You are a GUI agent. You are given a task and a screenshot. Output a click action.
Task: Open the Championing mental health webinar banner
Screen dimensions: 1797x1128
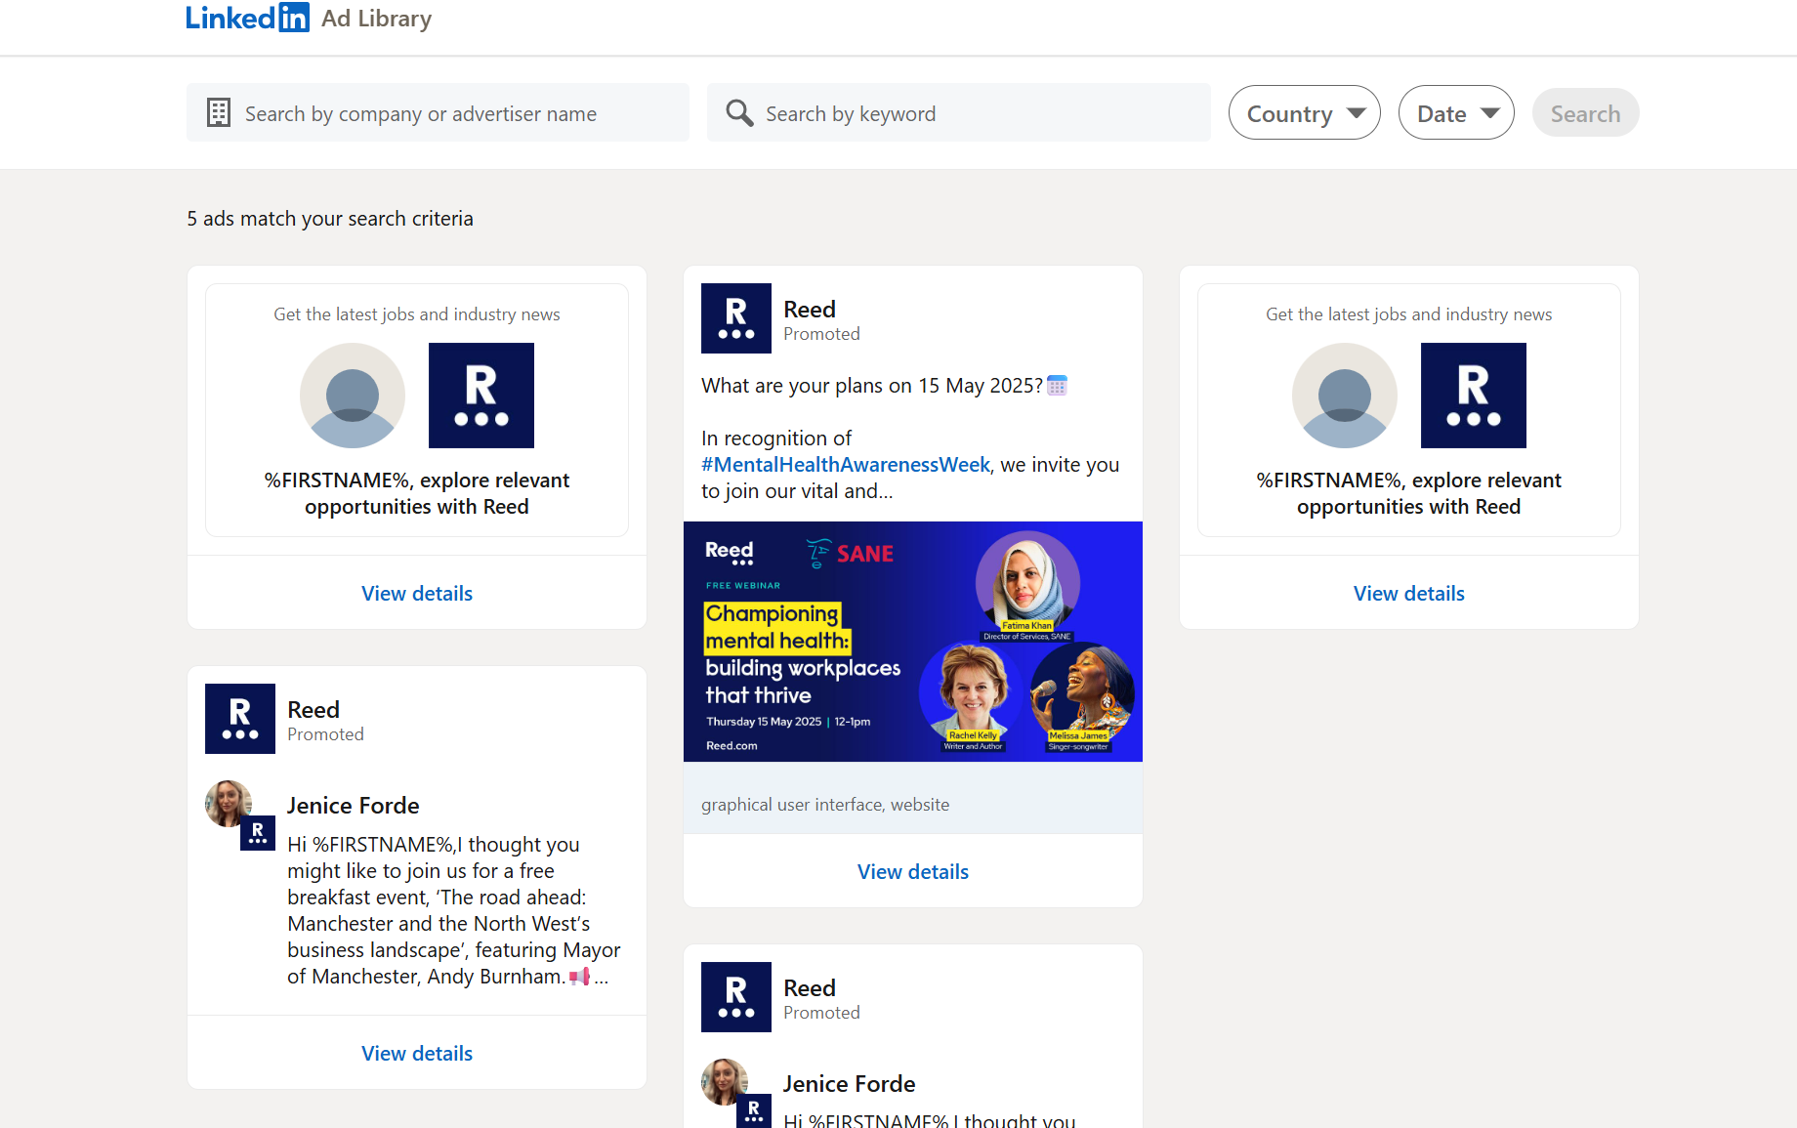pos(913,642)
